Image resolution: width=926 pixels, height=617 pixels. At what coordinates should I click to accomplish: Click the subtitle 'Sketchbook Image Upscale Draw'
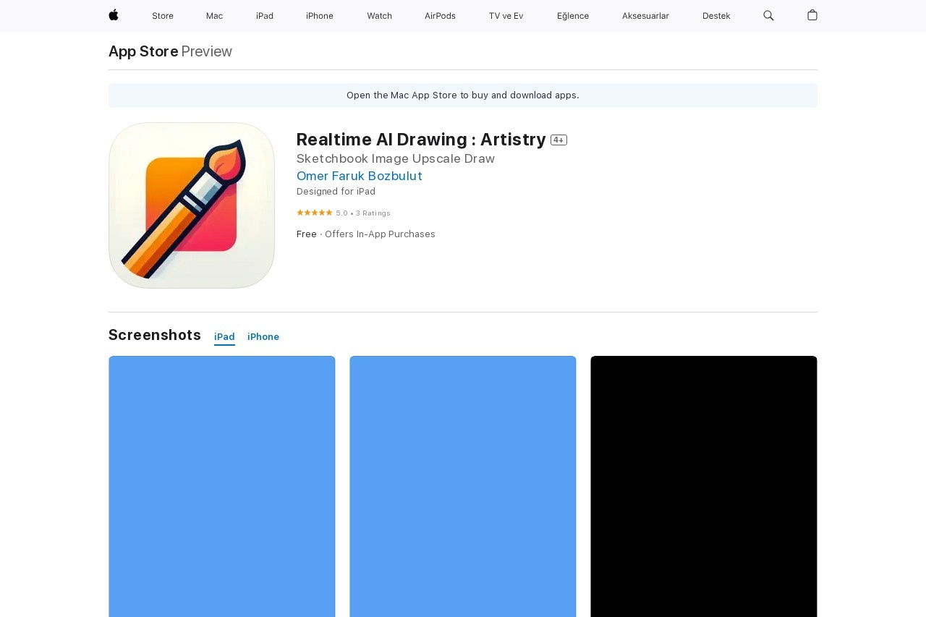(396, 159)
